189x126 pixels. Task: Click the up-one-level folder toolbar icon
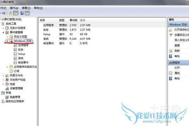[11, 13]
